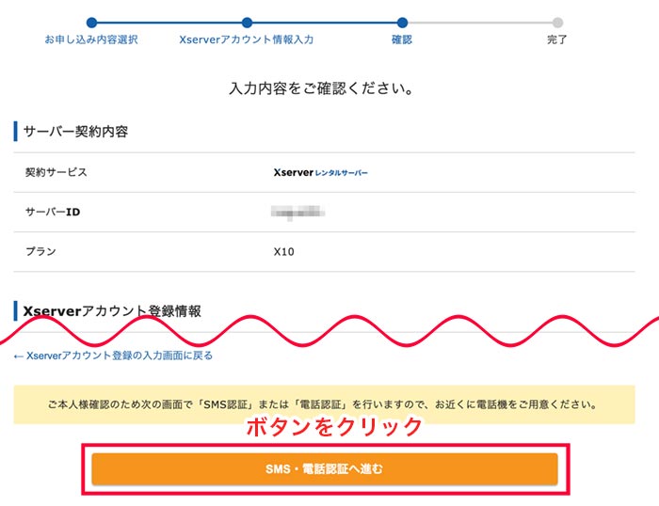The image size is (659, 506).
Task: Click the Xserverアカウント登録情報 section heading
Action: 112,311
